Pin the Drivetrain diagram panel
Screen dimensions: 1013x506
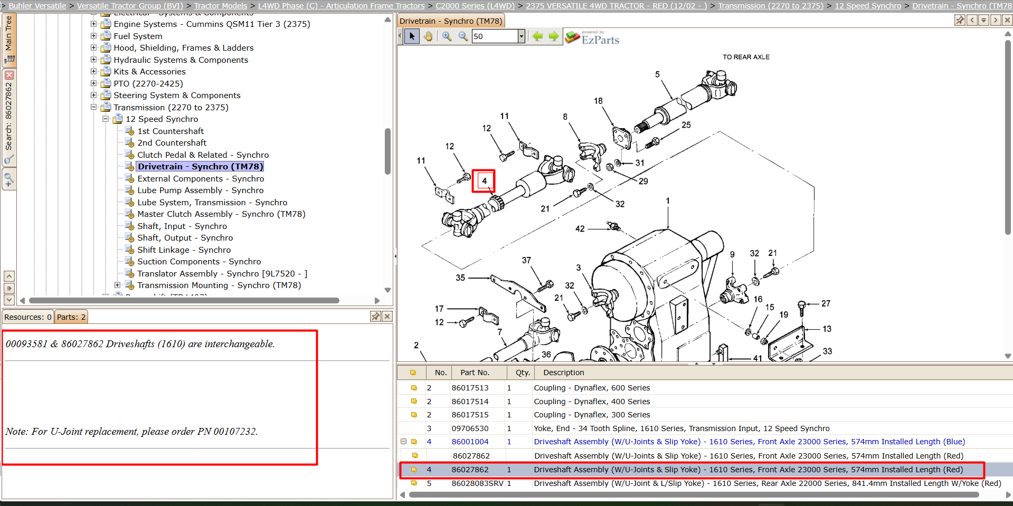click(x=960, y=20)
